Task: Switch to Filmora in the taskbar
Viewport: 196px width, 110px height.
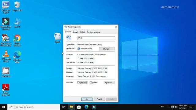Action: pyautogui.click(x=94, y=107)
